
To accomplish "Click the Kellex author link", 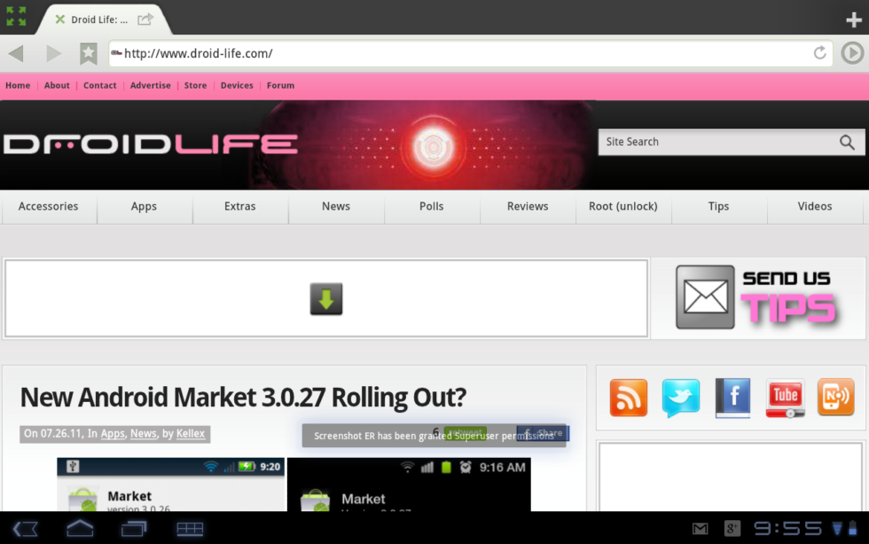I will [x=191, y=434].
